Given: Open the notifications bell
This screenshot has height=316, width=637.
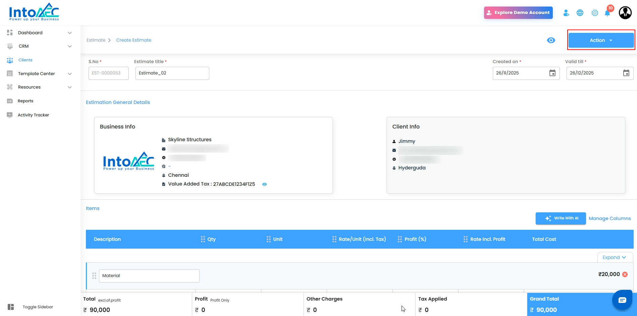Looking at the screenshot, I should pyautogui.click(x=607, y=13).
